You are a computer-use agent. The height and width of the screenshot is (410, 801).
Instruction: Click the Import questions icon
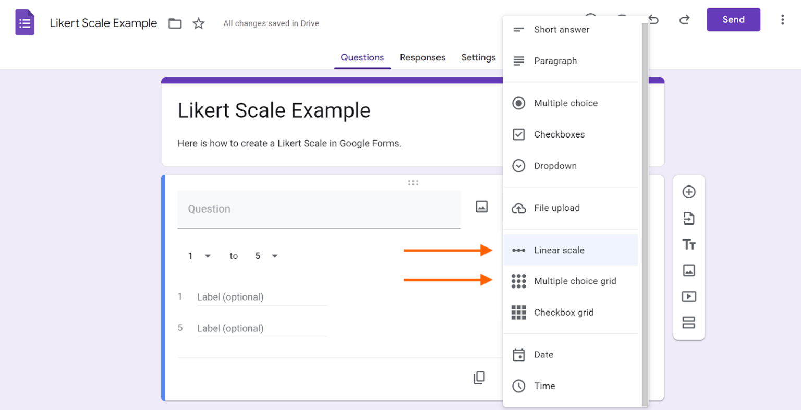[x=689, y=218]
